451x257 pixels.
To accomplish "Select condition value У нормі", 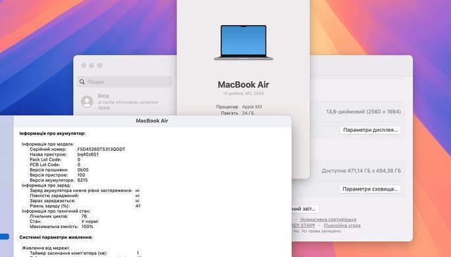I will tap(90, 221).
